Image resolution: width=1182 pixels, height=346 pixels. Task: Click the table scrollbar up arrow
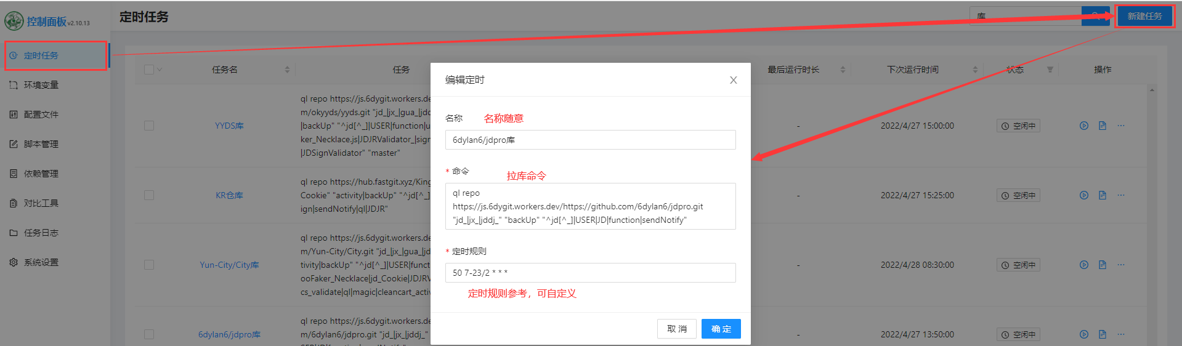click(x=1151, y=90)
